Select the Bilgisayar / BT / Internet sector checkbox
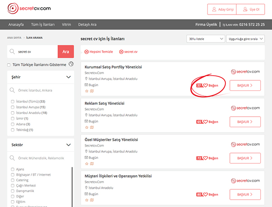Screen dimensions: 272x207 tap(12, 174)
